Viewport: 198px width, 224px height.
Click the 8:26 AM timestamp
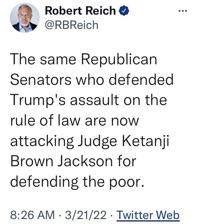[29, 215]
